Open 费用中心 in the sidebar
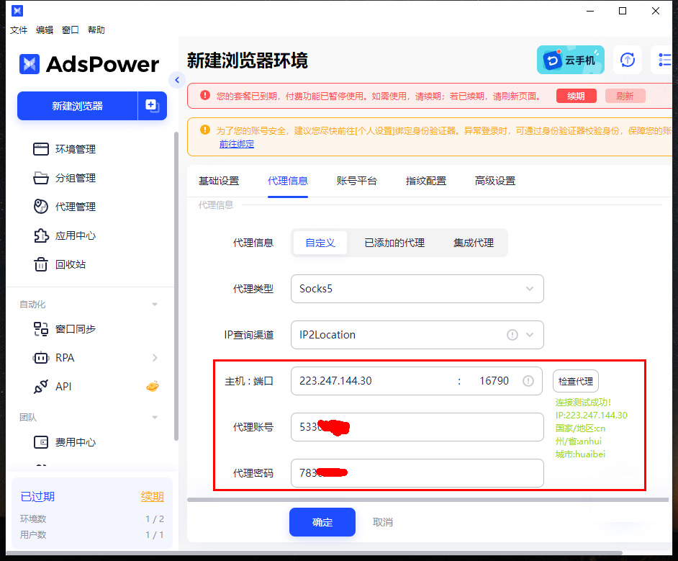Screen dimensions: 678x561 coord(65,442)
